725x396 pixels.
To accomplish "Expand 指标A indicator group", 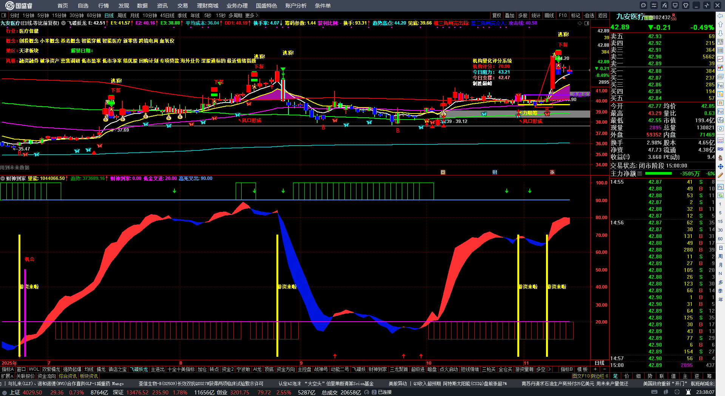I will pyautogui.click(x=8, y=369).
